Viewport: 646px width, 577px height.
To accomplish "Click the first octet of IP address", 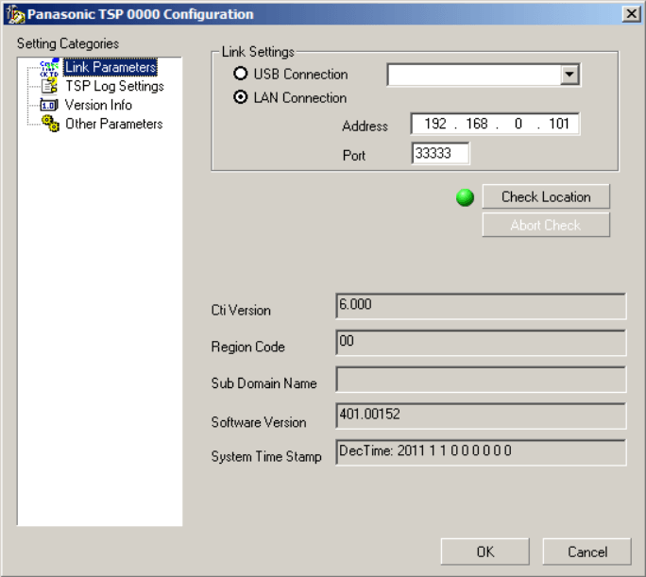I will point(435,125).
